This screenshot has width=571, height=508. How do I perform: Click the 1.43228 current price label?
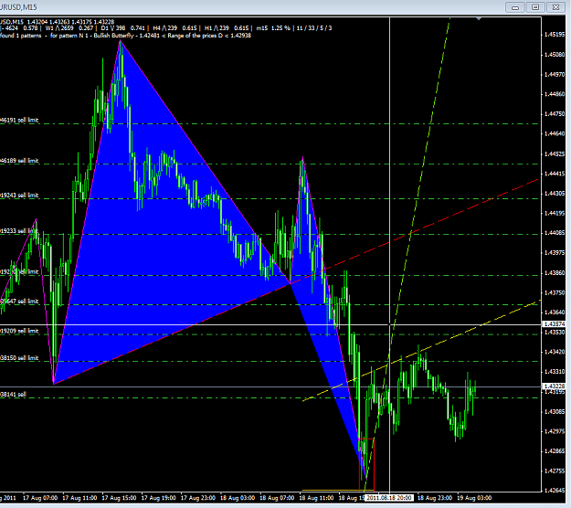pyautogui.click(x=554, y=386)
